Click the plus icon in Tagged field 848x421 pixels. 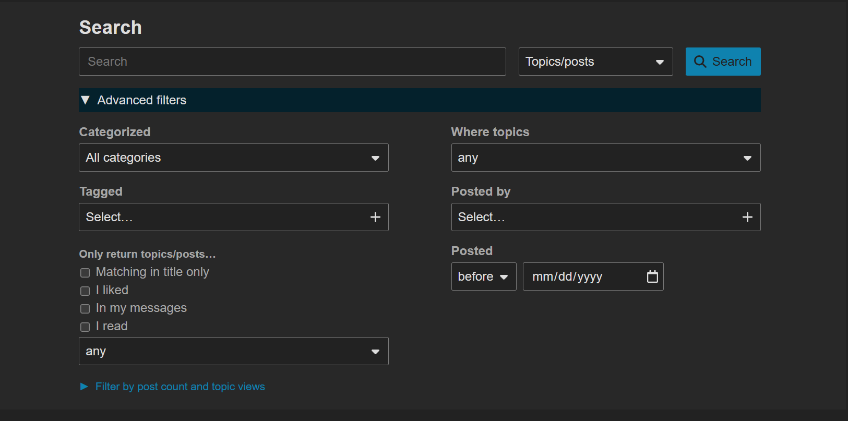click(x=375, y=217)
